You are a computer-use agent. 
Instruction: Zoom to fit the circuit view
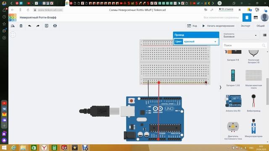click(x=13, y=35)
